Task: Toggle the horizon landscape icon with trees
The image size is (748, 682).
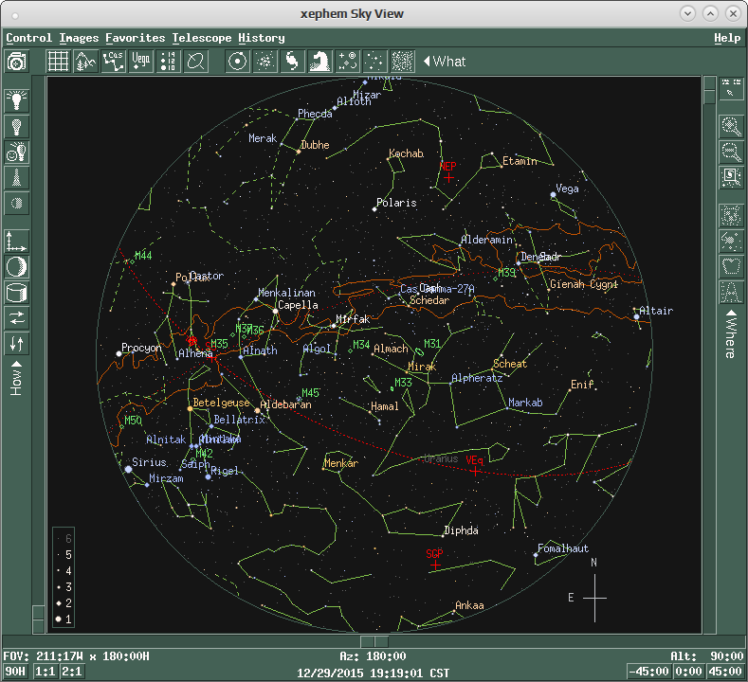Action: pos(86,62)
